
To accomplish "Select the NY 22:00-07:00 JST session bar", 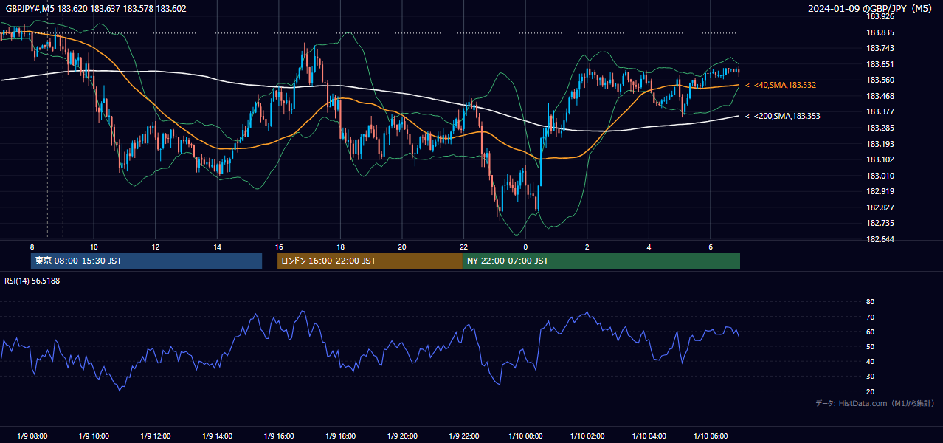I will [x=601, y=261].
